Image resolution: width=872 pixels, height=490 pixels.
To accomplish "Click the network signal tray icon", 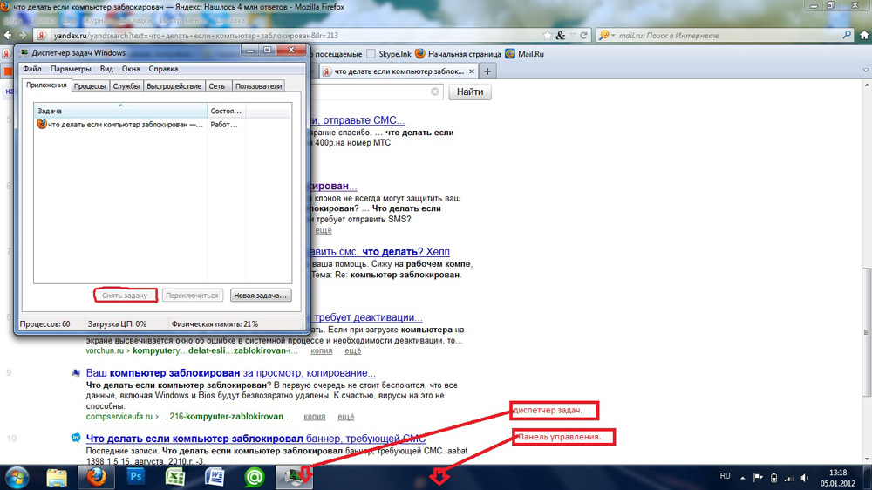I will 788,478.
